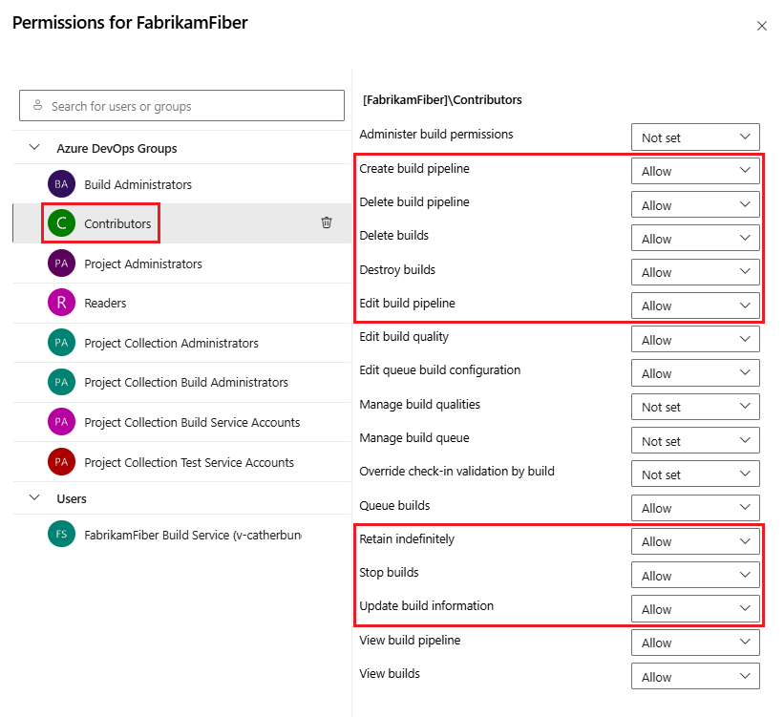This screenshot has height=717, width=784.
Task: Open Delete build pipeline permission dropdown
Action: coord(695,204)
